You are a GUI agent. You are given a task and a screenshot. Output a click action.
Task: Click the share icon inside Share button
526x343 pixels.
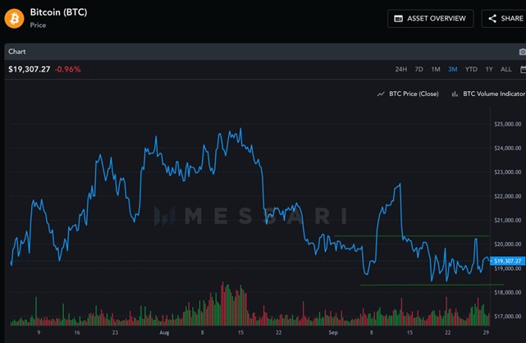pos(492,18)
